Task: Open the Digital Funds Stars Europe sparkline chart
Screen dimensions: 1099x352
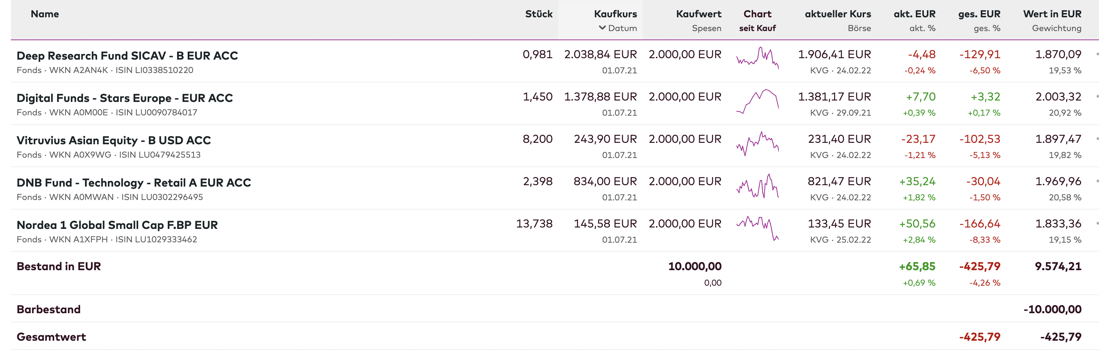Action: pos(757,101)
